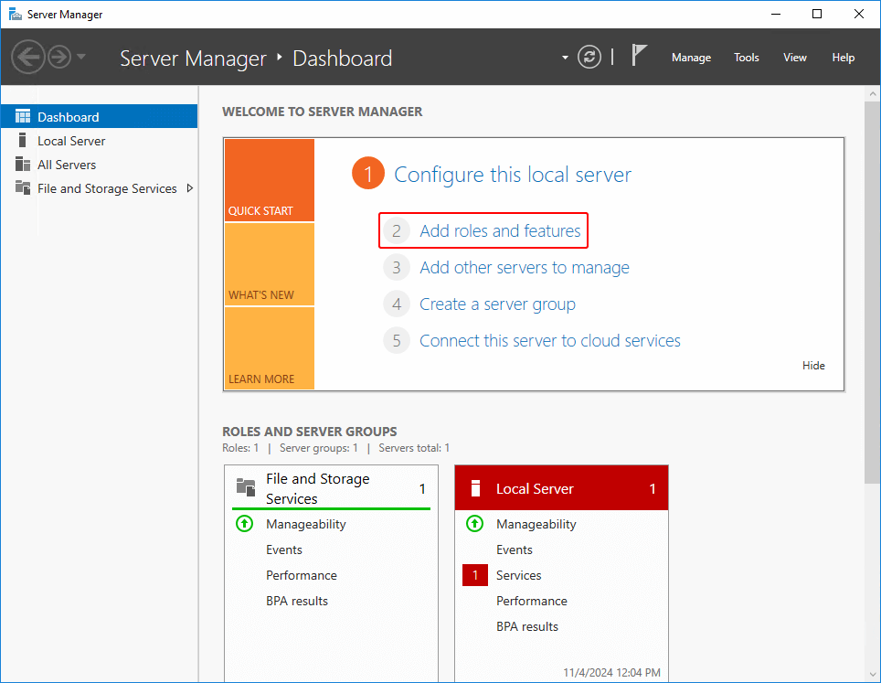Image resolution: width=881 pixels, height=683 pixels.
Task: Open Add roles and features
Action: [x=500, y=231]
